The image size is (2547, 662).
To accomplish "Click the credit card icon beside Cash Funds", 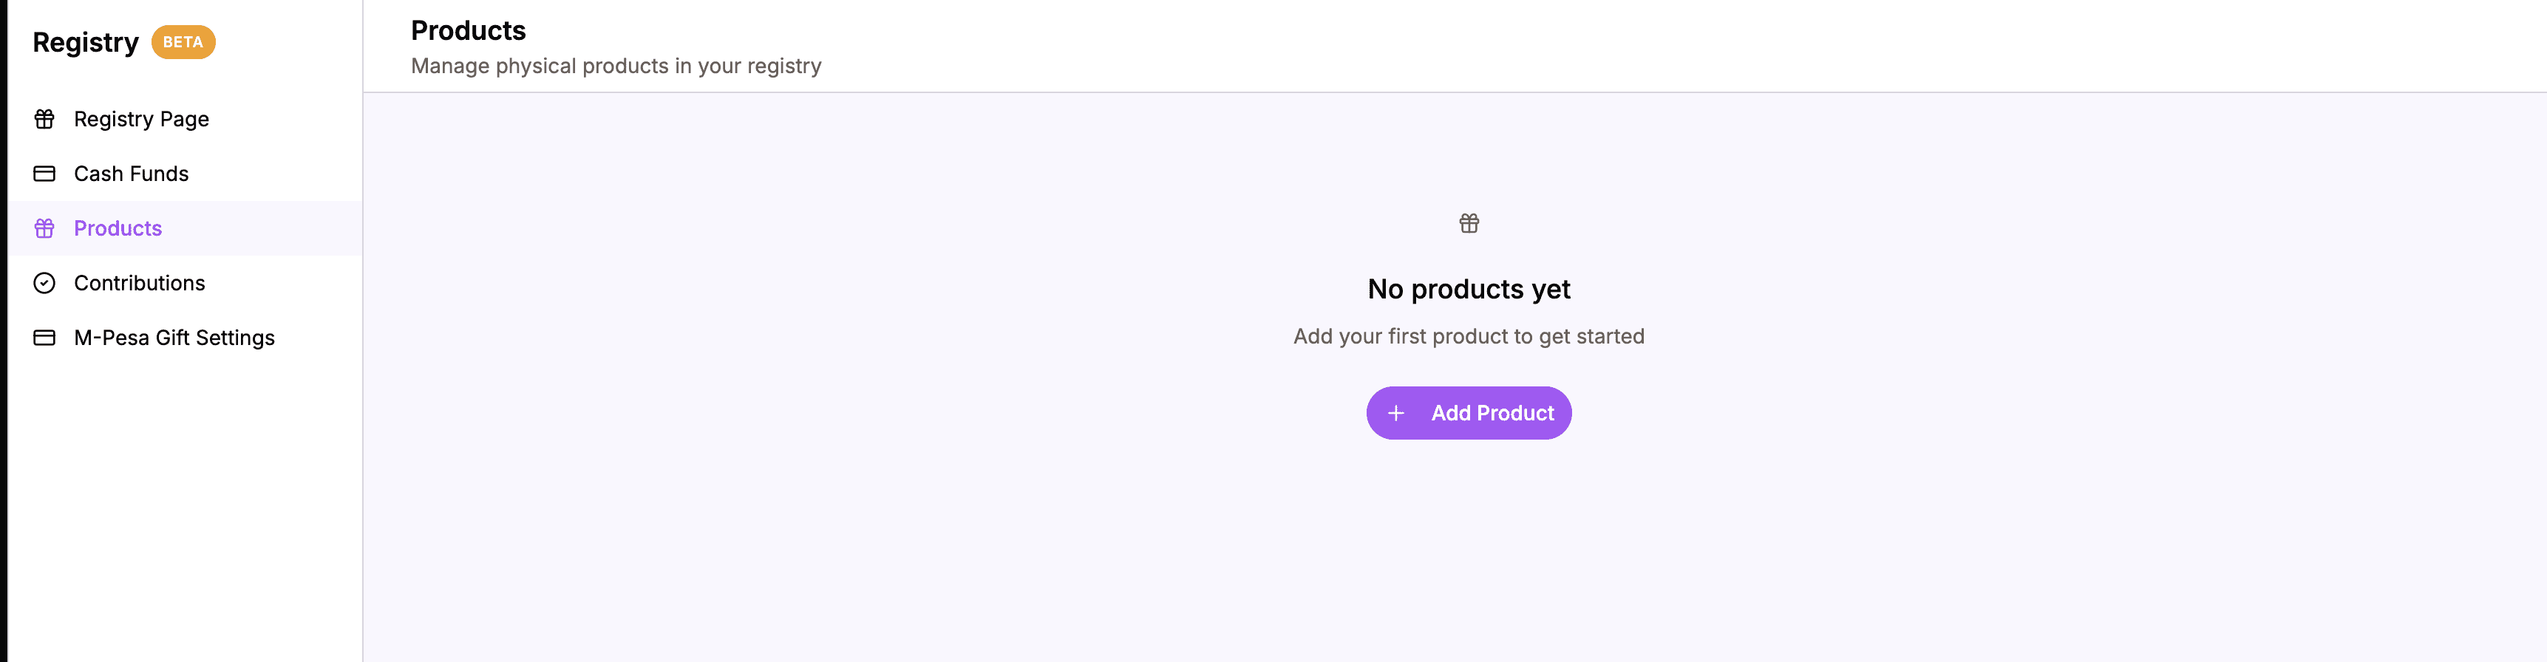I will click(x=44, y=173).
